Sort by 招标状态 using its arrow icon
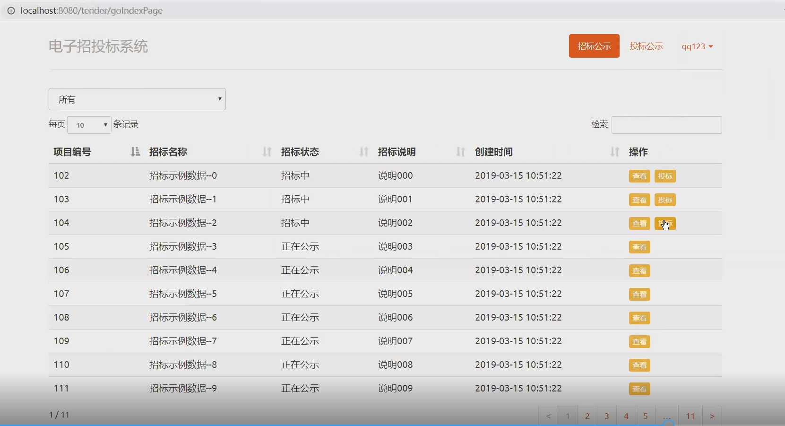This screenshot has width=785, height=426. tap(363, 152)
